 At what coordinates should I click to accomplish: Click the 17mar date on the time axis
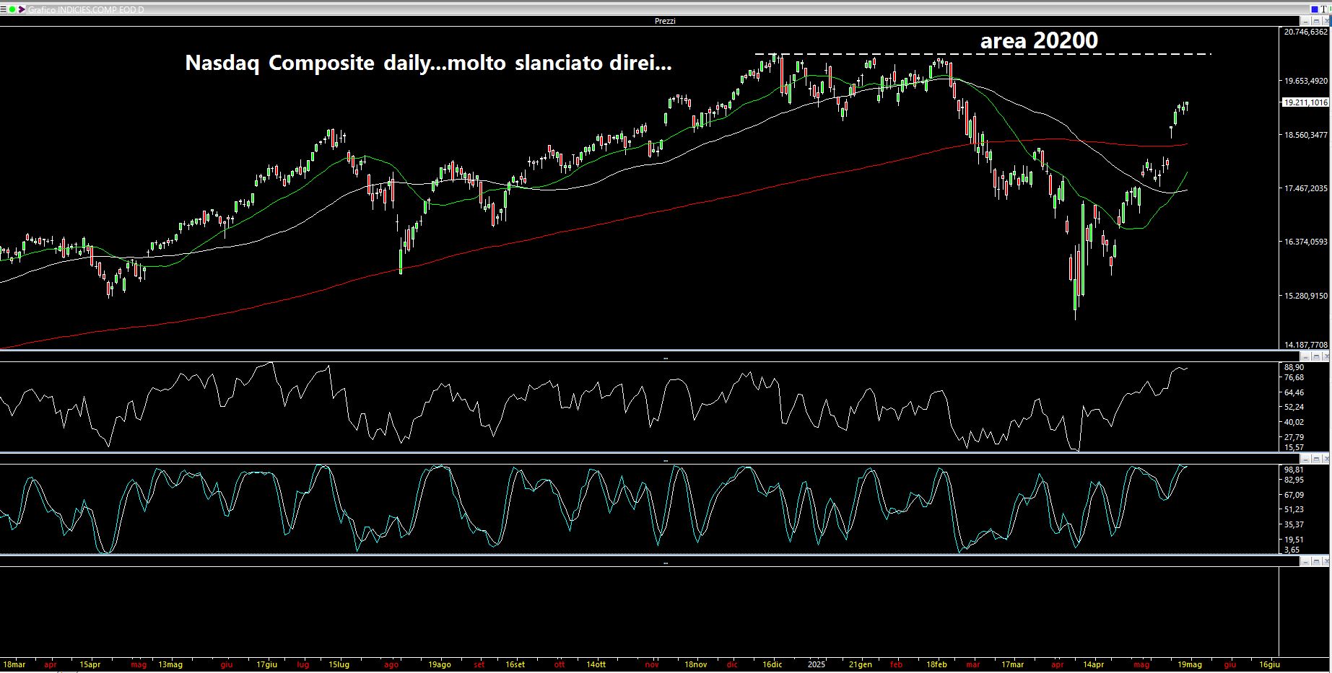point(1012,664)
